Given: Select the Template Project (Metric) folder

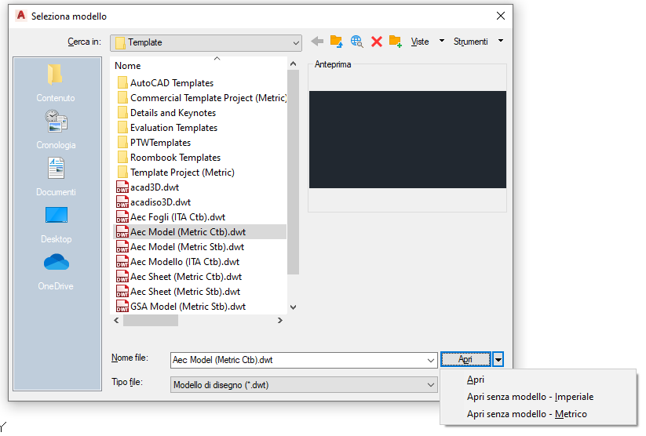Looking at the screenshot, I should coord(176,172).
